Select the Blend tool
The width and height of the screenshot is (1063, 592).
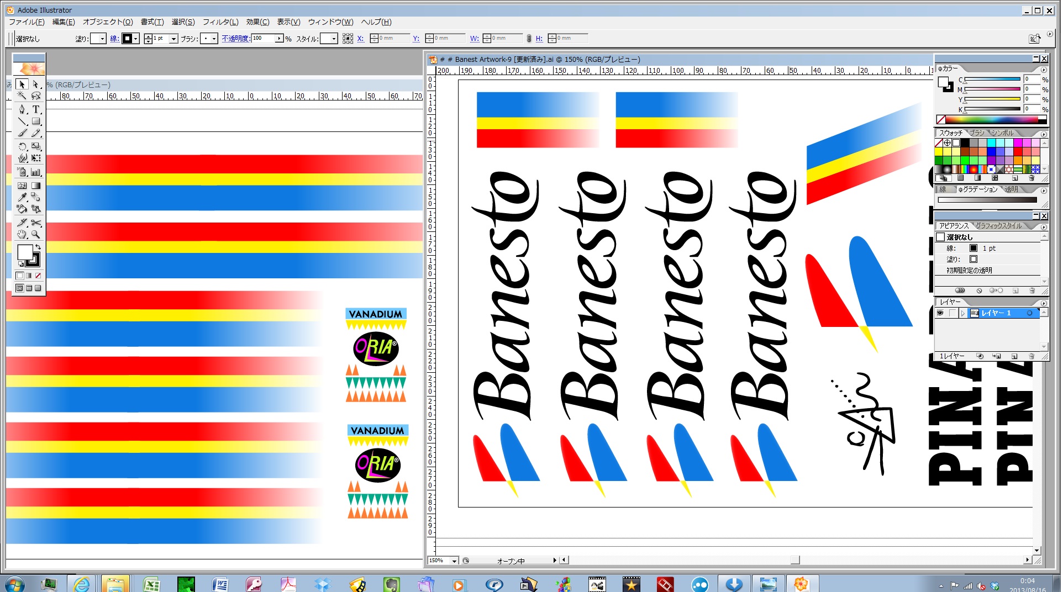(36, 197)
